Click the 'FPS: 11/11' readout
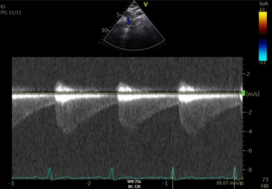Screen dimensions: 272x189 [11, 13]
